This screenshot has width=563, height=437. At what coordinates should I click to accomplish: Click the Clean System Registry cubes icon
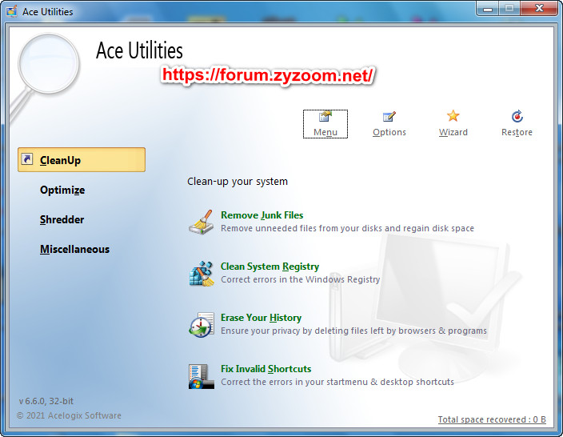coord(201,274)
